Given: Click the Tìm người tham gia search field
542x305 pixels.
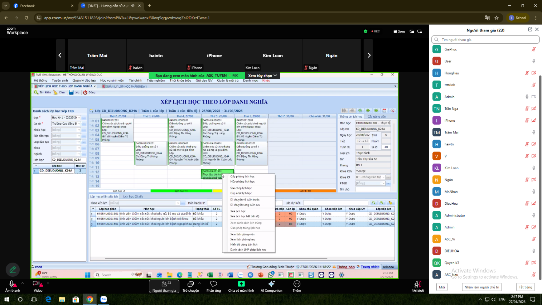Looking at the screenshot, I should pyautogui.click(x=485, y=40).
